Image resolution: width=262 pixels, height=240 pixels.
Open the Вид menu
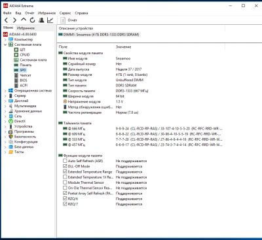pos(18,13)
